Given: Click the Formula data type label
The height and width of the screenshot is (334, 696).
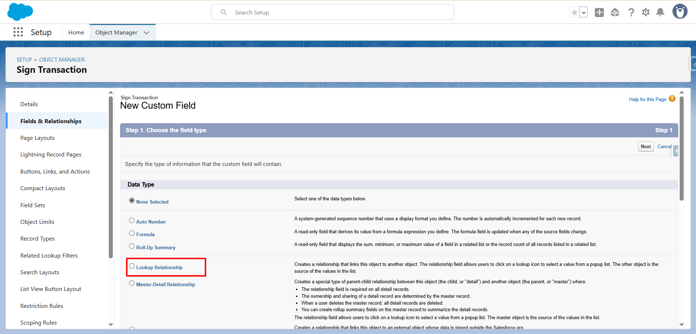Looking at the screenshot, I should click(145, 235).
